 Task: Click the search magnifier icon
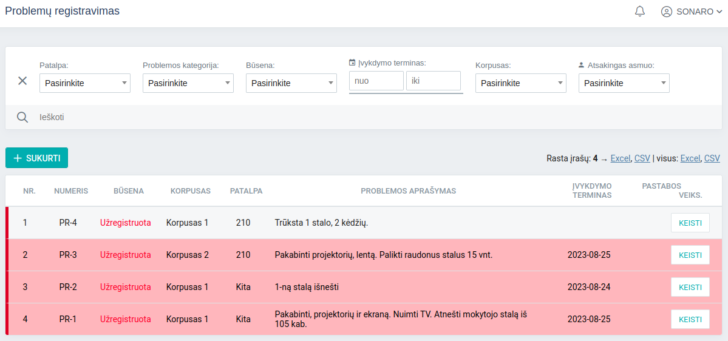pyautogui.click(x=22, y=117)
